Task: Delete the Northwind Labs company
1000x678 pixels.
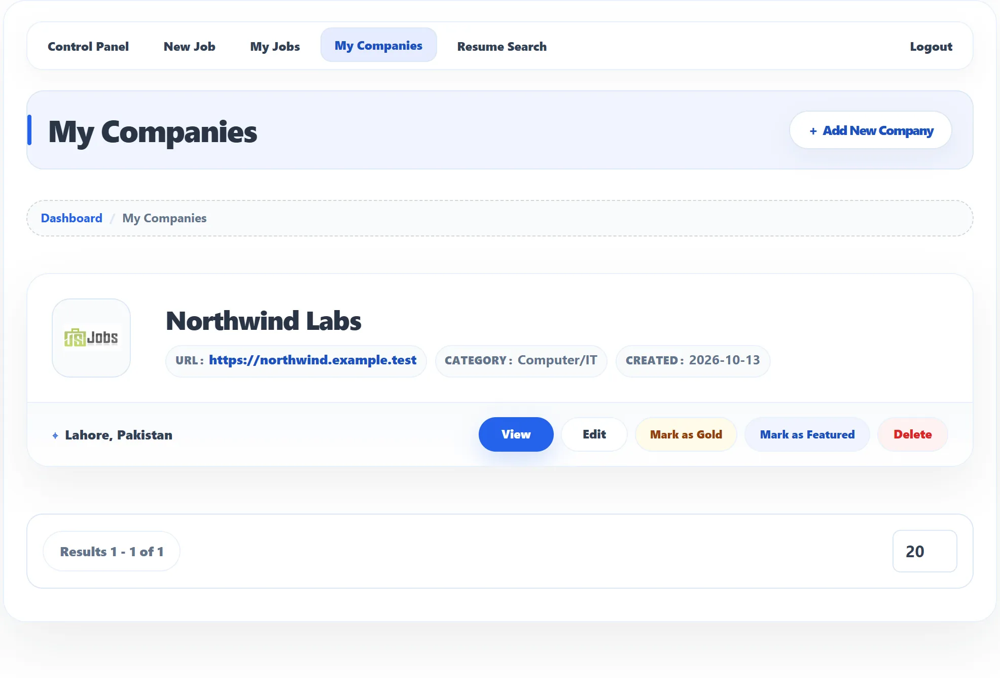Action: pyautogui.click(x=913, y=434)
